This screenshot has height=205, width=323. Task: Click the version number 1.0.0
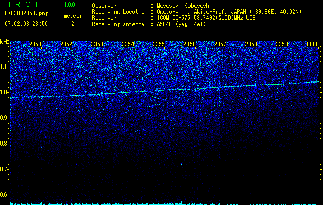point(70,4)
